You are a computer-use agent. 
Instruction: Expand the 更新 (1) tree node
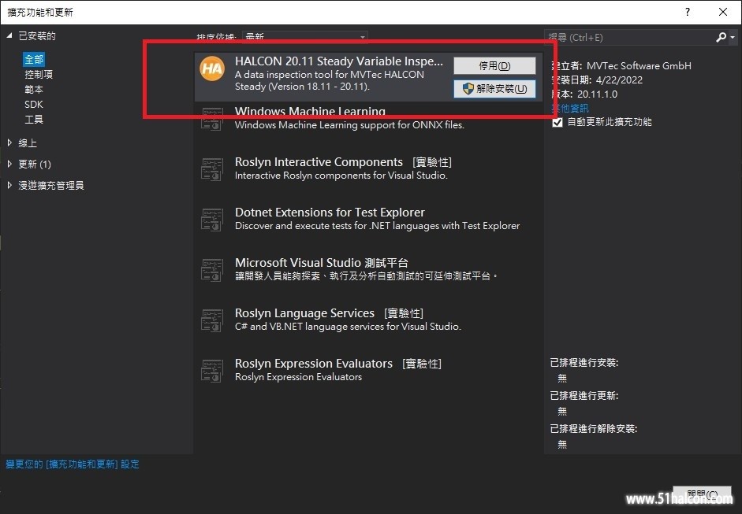[x=9, y=164]
